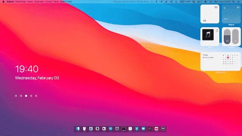Click the battery 100% indicator
This screenshot has height=136, width=242.
coord(185,2)
